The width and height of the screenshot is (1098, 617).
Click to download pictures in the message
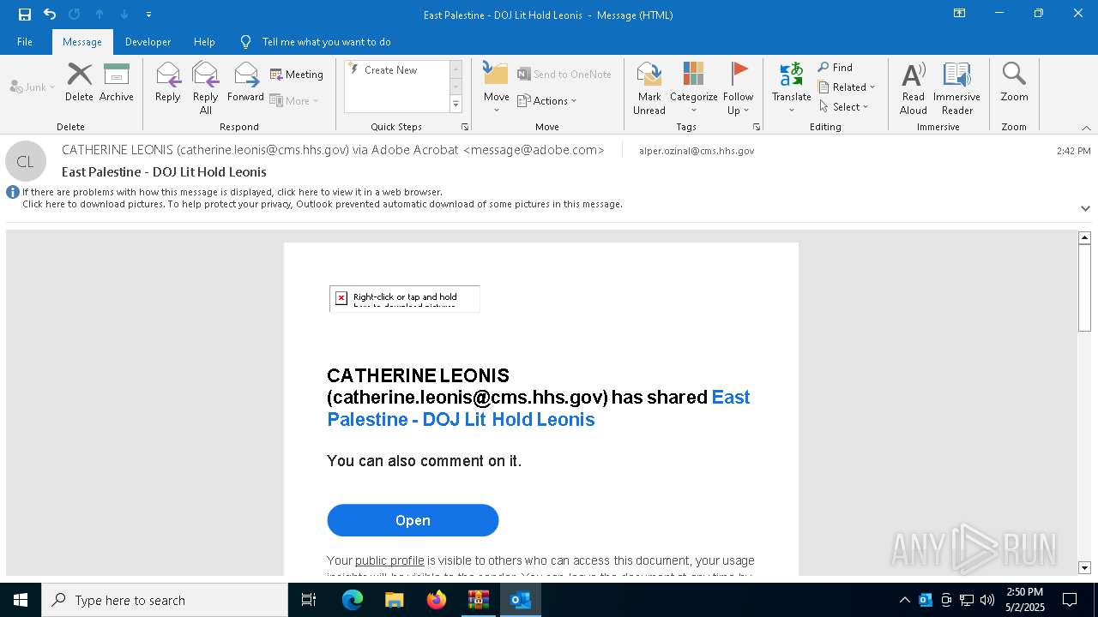(323, 204)
